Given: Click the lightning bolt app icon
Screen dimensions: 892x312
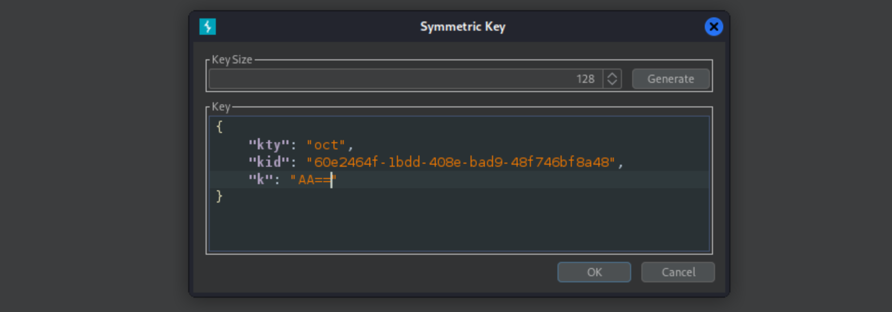Looking at the screenshot, I should point(208,27).
